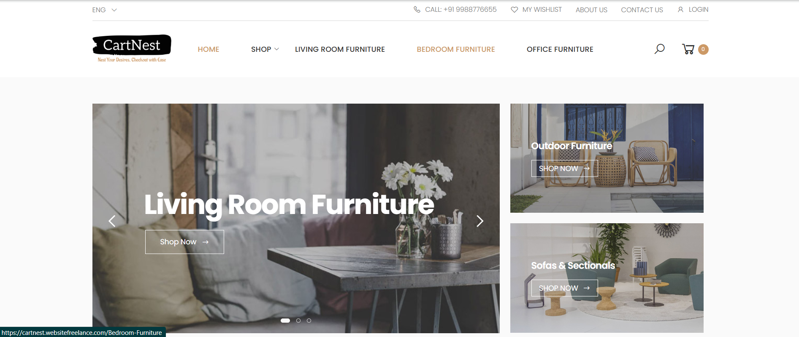Go to previous slide with left arrow
Viewport: 799px width, 337px height.
pos(112,221)
